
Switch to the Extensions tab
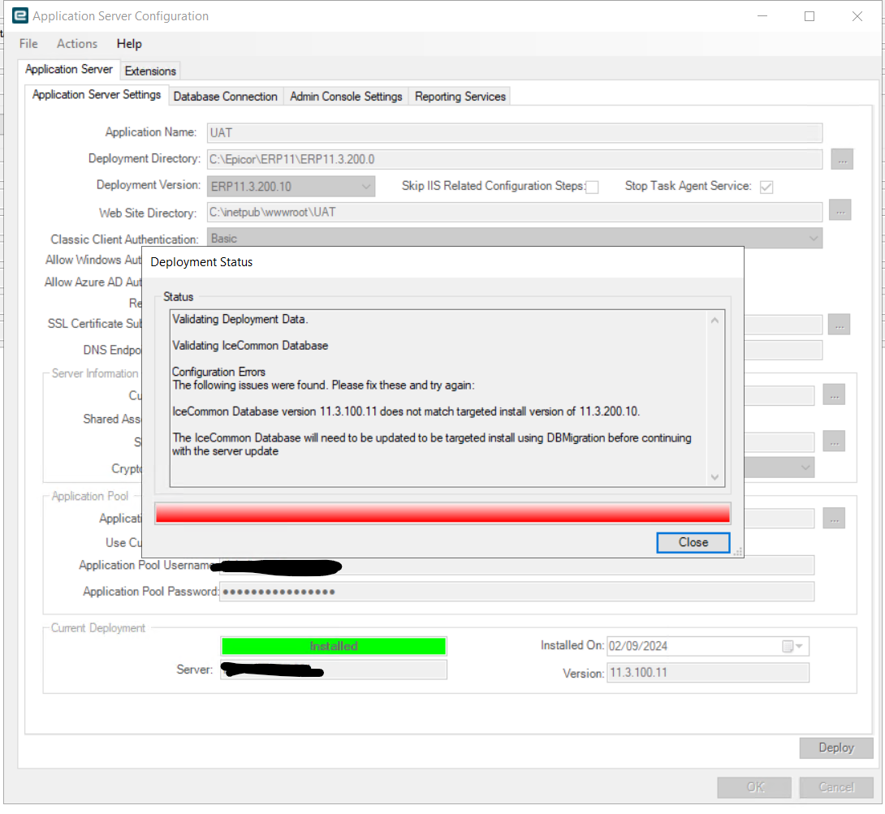pyautogui.click(x=150, y=71)
